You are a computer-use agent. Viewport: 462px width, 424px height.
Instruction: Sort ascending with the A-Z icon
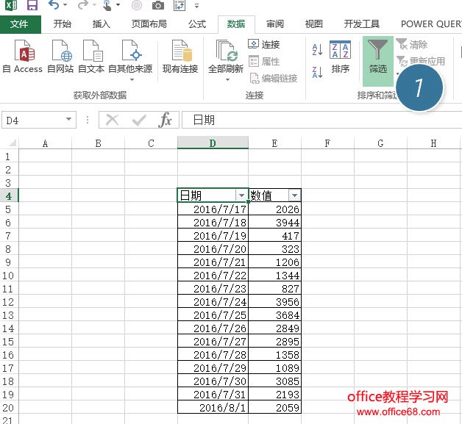317,49
